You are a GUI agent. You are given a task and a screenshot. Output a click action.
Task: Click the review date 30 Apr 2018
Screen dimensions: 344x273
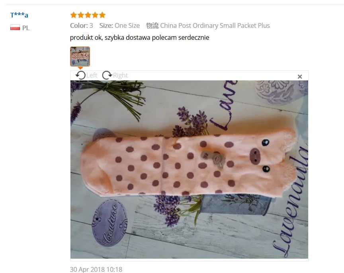[x=96, y=269]
